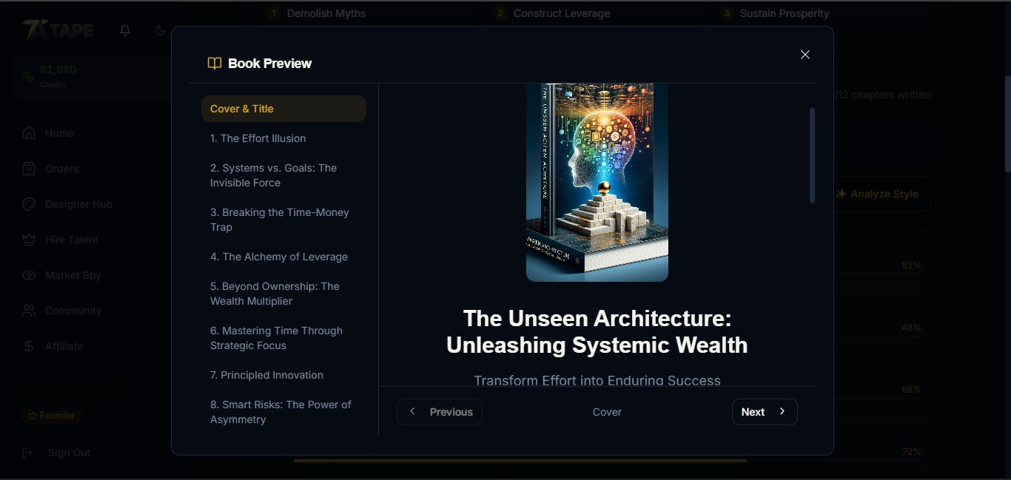Select the Cover & Title entry
The image size is (1011, 480).
(x=283, y=109)
